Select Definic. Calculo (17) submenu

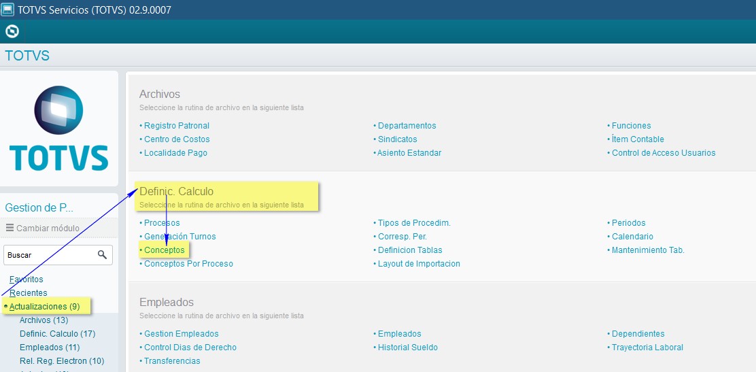[x=57, y=333]
